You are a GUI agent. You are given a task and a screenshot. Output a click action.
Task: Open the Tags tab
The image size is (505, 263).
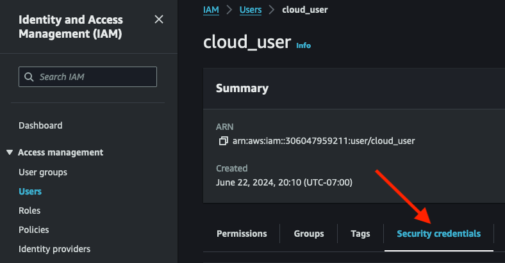360,234
